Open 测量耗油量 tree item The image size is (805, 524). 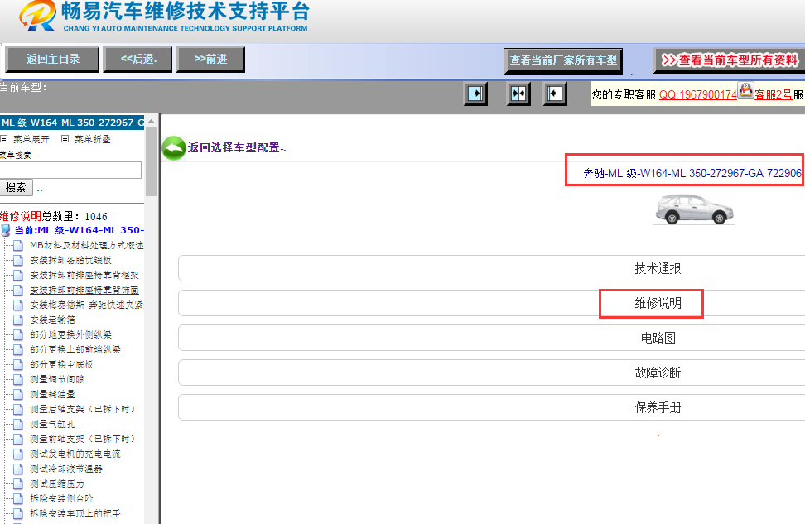(x=52, y=394)
